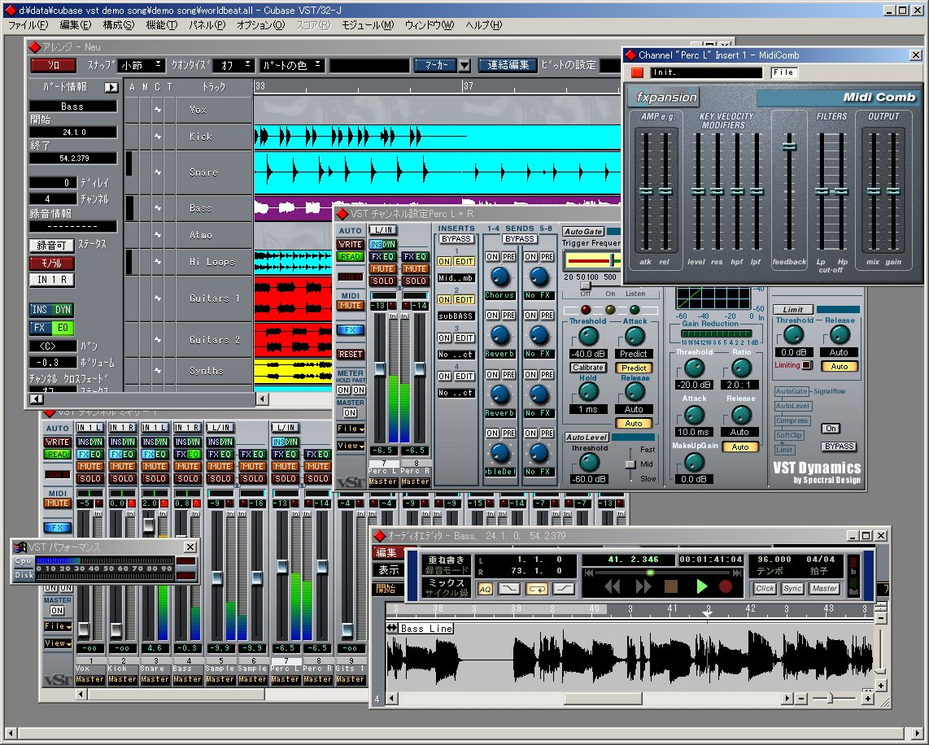This screenshot has width=929, height=745.
Task: Click EDIT for insert slot 2 subBASS
Action: pyautogui.click(x=464, y=299)
